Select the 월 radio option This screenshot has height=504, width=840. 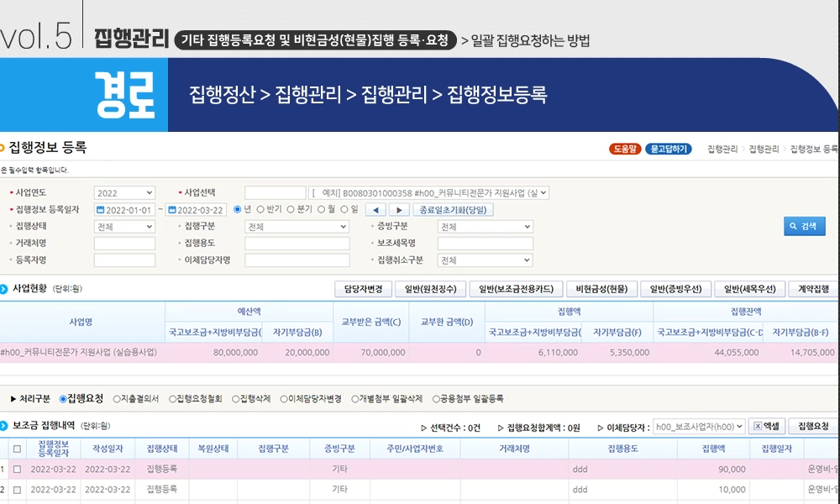pyautogui.click(x=321, y=209)
